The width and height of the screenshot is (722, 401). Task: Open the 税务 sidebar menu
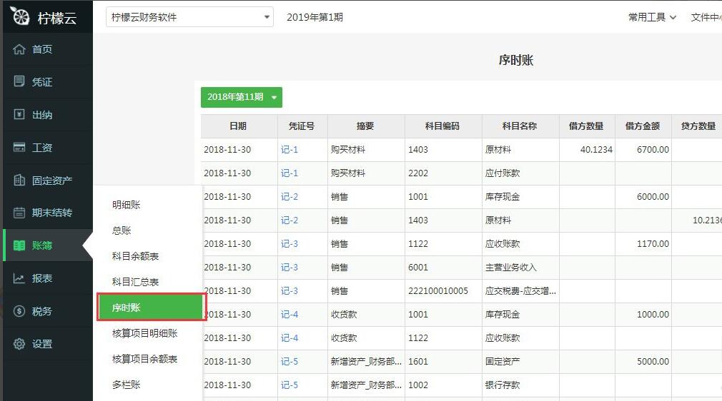coord(48,311)
